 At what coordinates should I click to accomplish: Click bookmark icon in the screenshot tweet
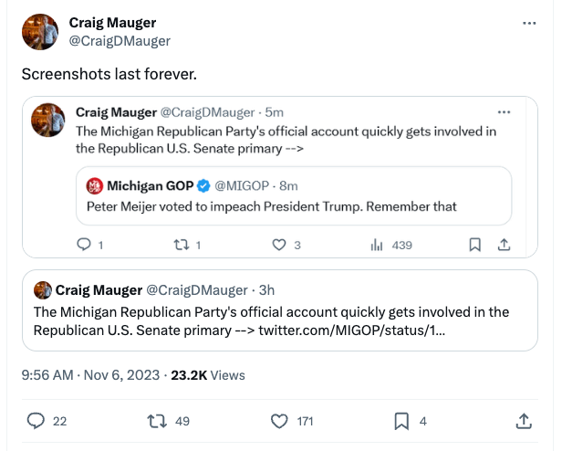474,245
